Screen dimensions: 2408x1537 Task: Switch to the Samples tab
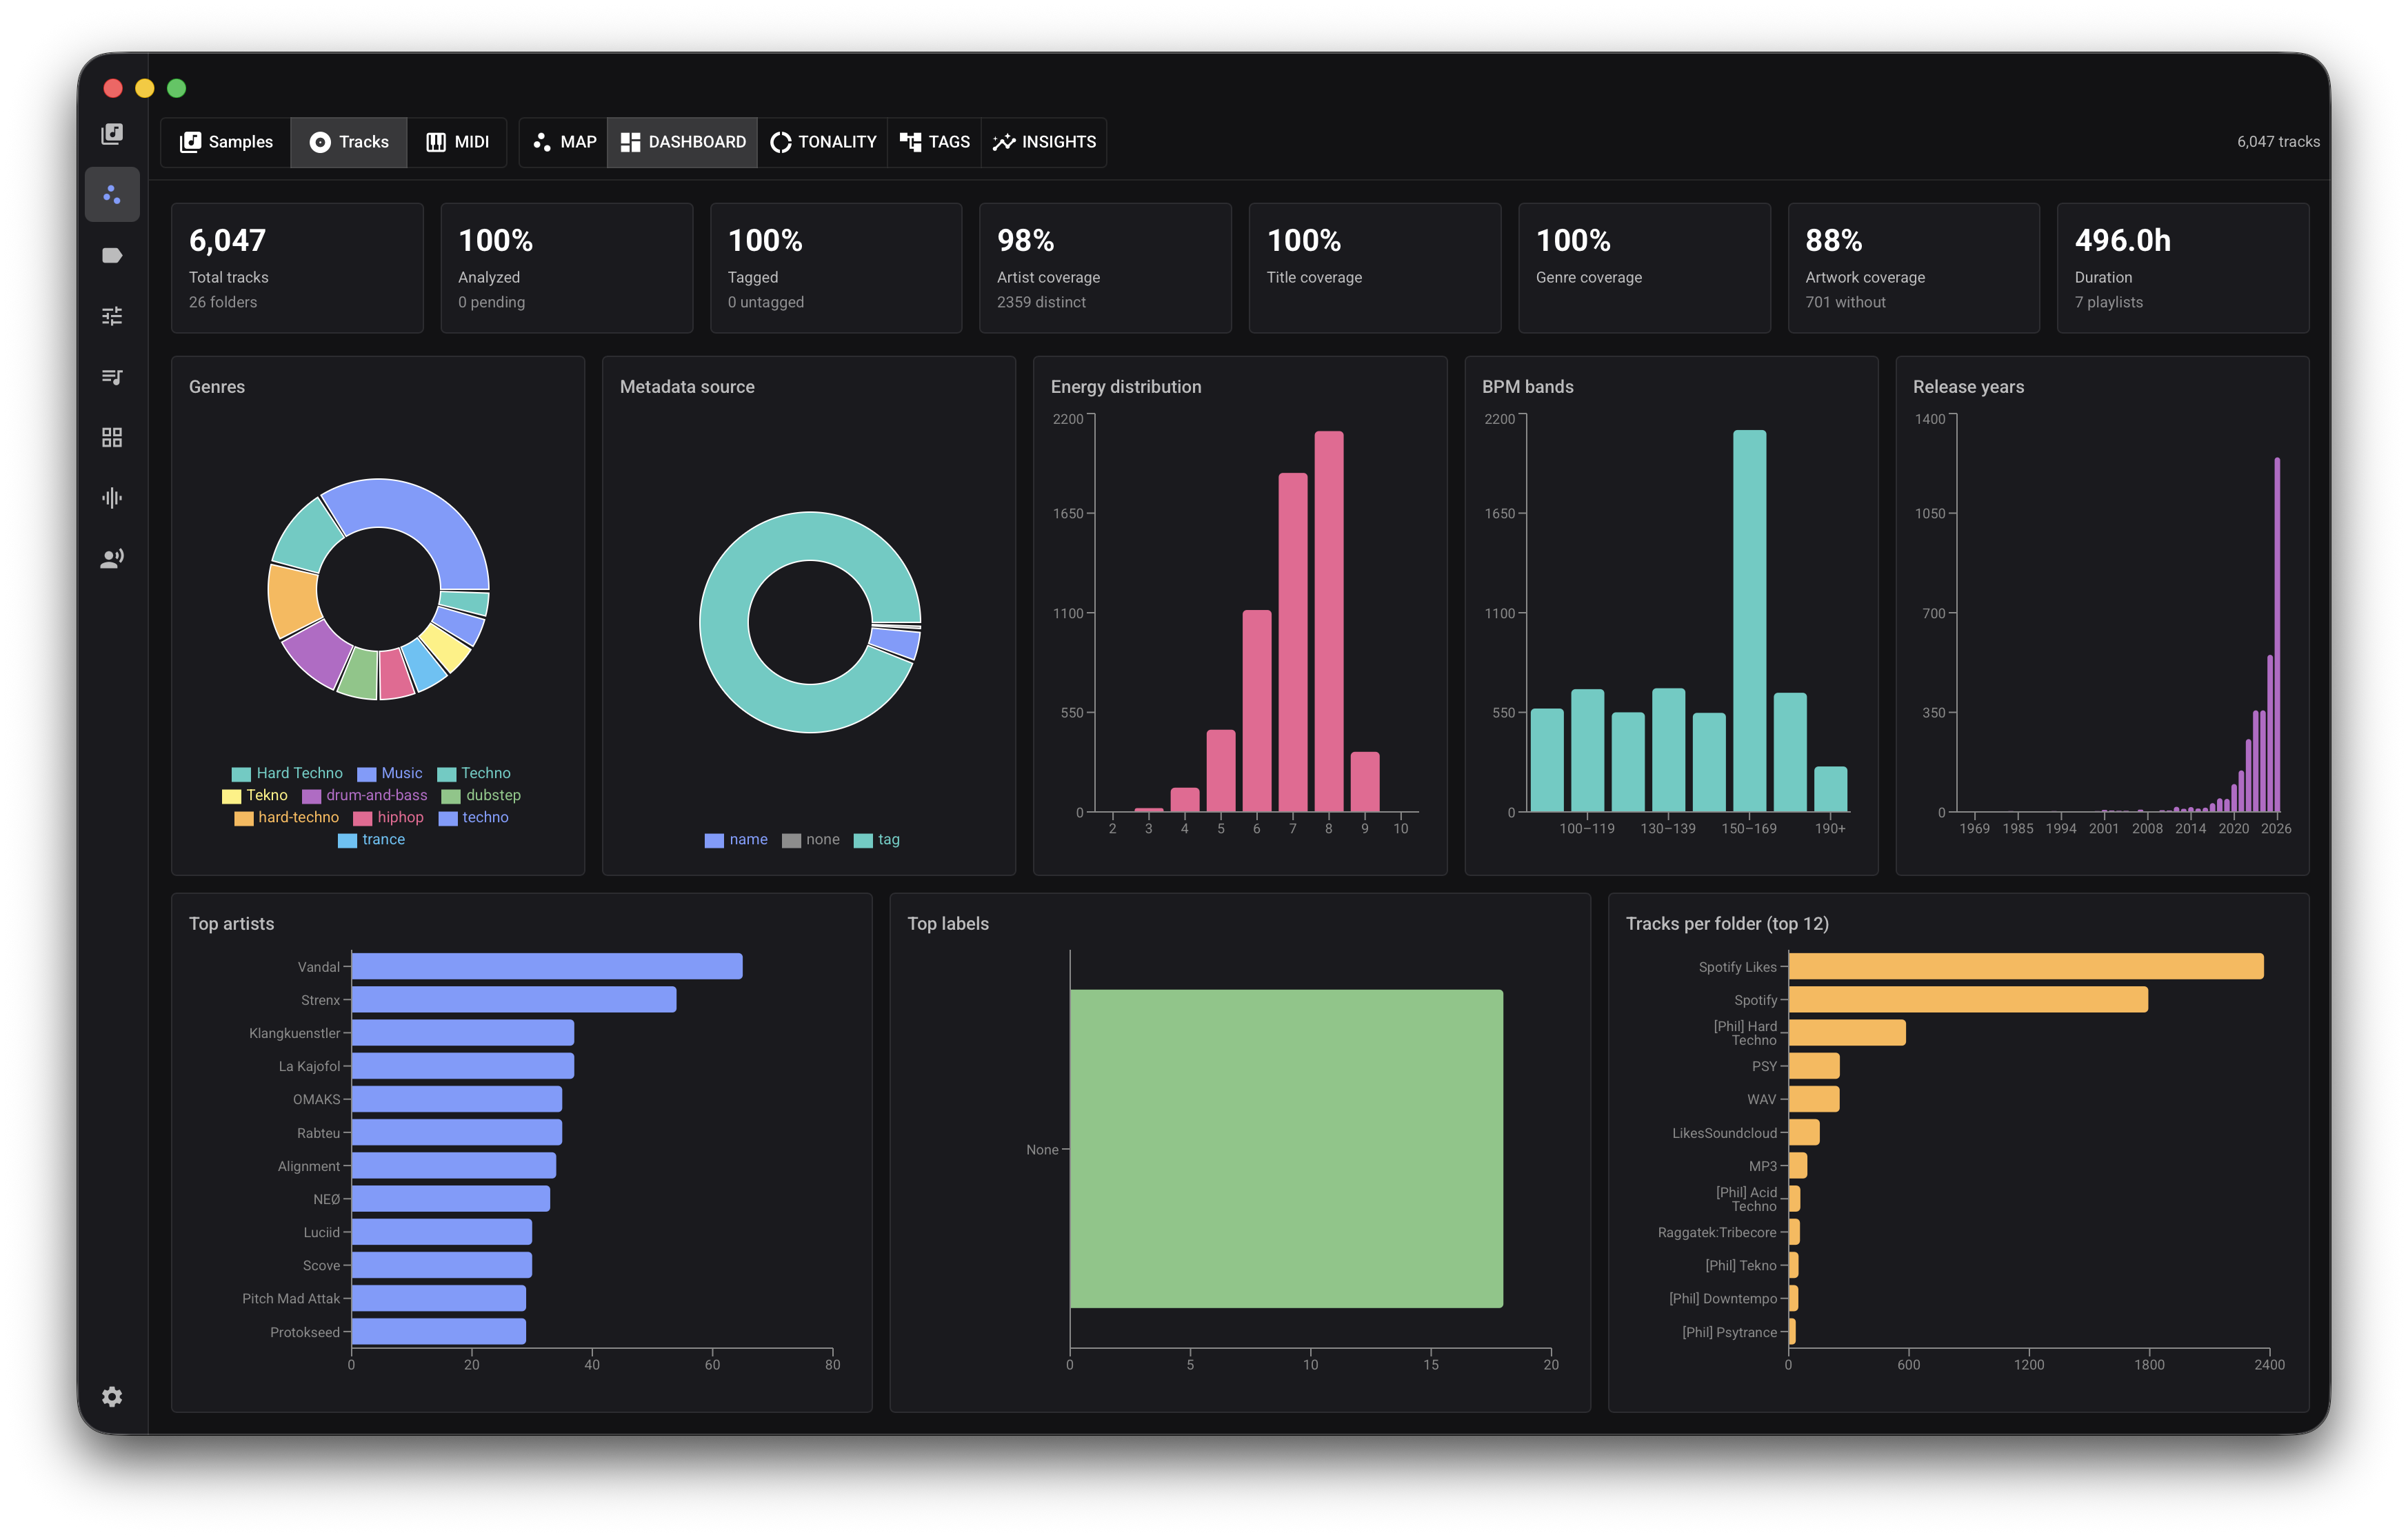tap(226, 142)
